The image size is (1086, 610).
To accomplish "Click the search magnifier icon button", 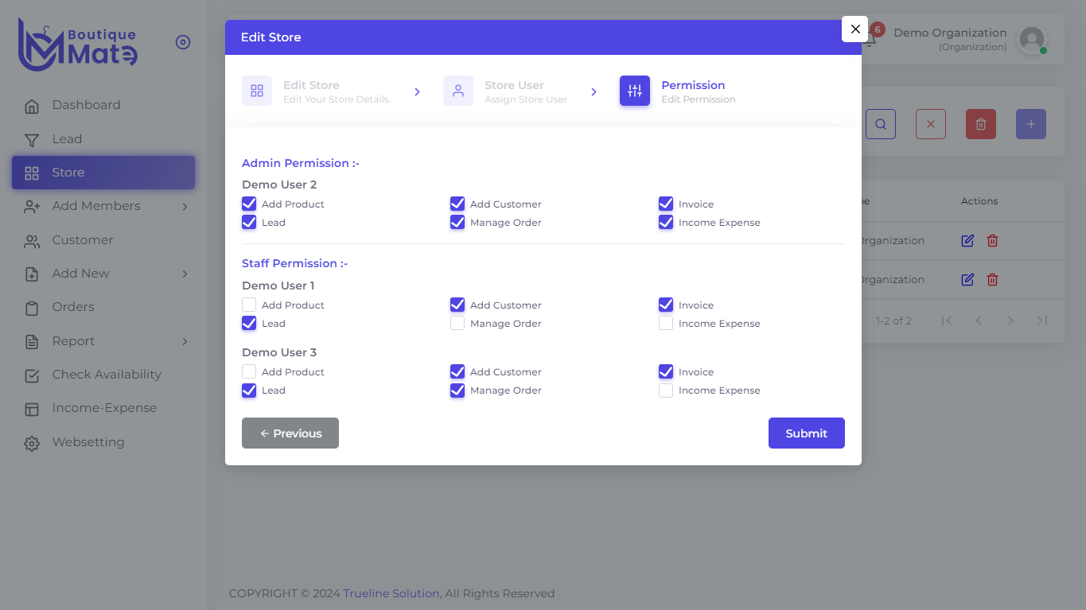I will click(x=881, y=124).
